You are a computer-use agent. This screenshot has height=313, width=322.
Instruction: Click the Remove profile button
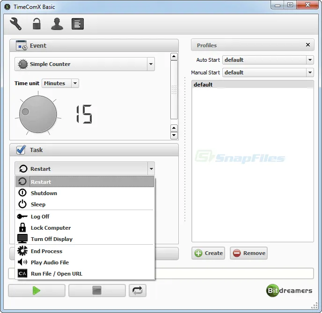pos(249,253)
